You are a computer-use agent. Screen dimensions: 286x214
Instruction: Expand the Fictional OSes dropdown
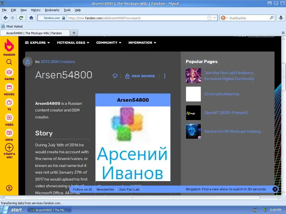point(73,43)
